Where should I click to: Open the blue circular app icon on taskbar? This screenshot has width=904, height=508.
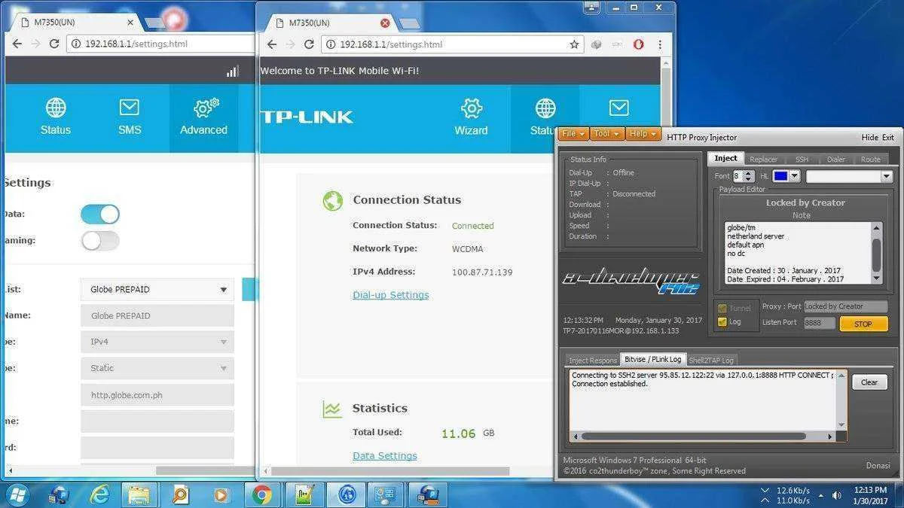click(x=347, y=494)
